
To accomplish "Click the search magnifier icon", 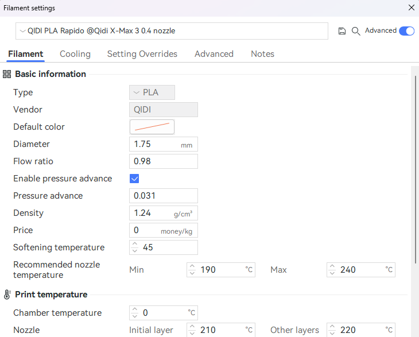I will pos(356,31).
